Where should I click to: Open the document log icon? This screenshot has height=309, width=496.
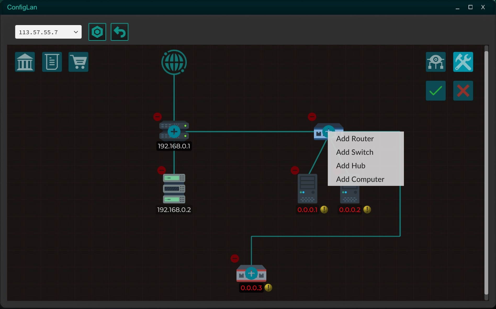click(52, 62)
